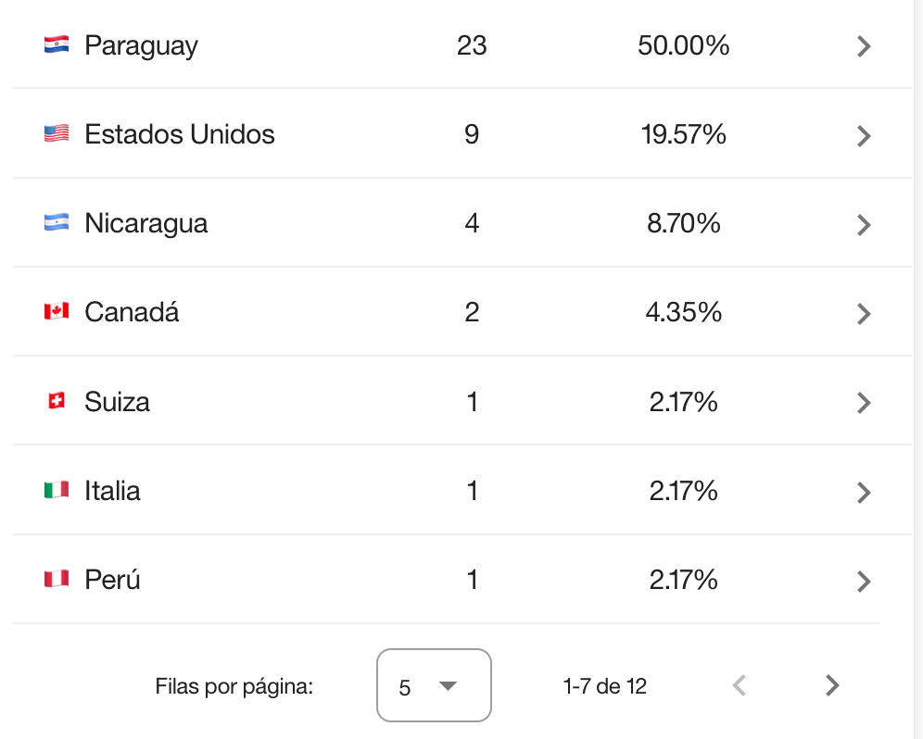This screenshot has height=739, width=923.
Task: Expand the Estados Unidos row chevron
Action: pos(864,136)
